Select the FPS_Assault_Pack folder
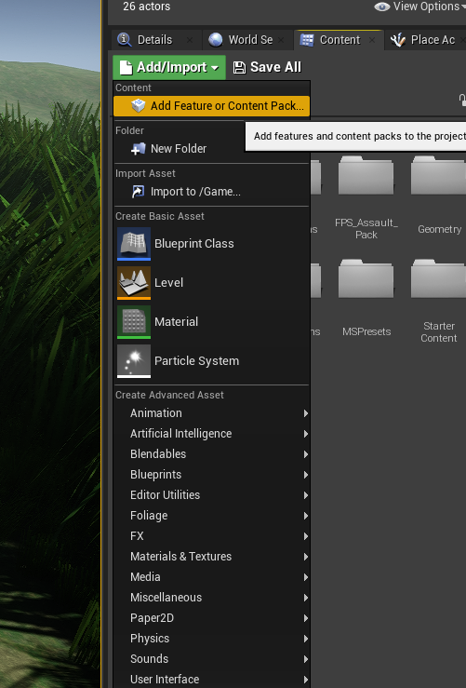Screen dimensions: 466x688 (366, 198)
